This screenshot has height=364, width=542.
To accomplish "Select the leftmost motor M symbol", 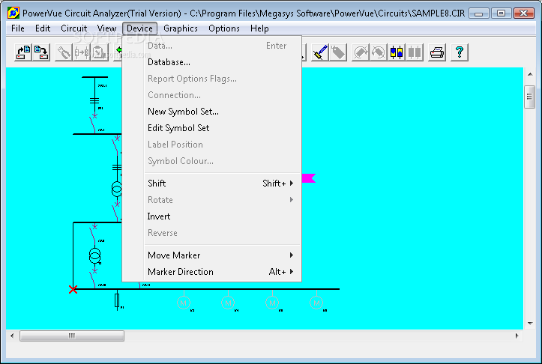I will [184, 303].
